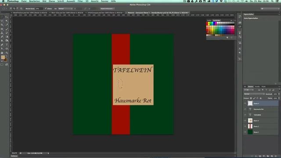Open macOS Spotlight search icon
This screenshot has width=281, height=158.
click(272, 1)
